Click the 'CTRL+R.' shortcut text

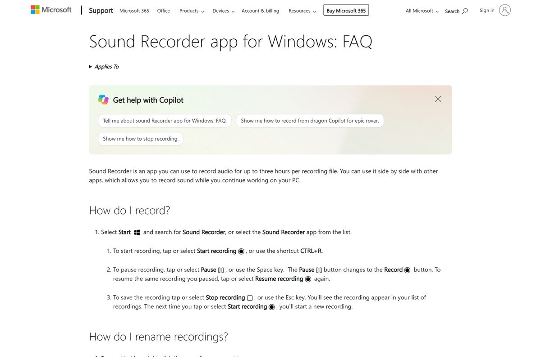tap(312, 251)
